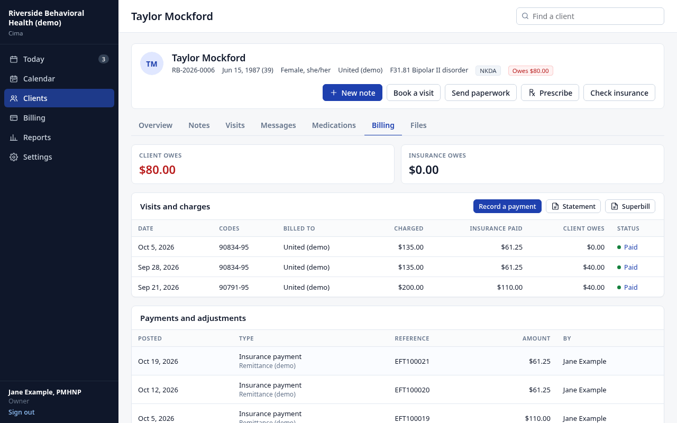677x423 pixels.
Task: Click reference EFT100020
Action: [412, 390]
